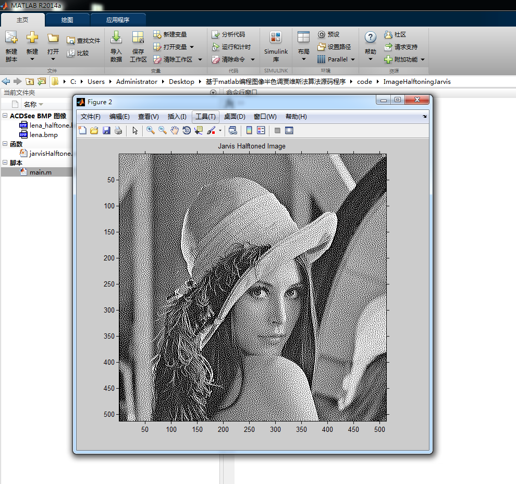Open file icon in Figure 2 toolbar
Image resolution: width=516 pixels, height=484 pixels.
(94, 131)
